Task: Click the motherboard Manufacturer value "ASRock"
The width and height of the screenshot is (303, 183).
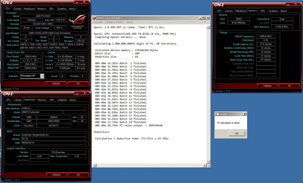Action: pyautogui.click(x=54, y=108)
